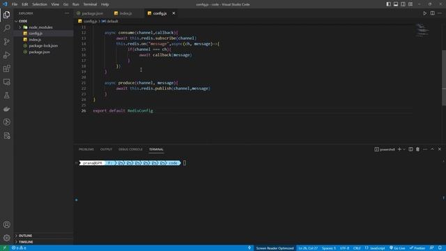Viewport: 446px width, 251px height.
Task: Change UTF-8 file encoding
Action: coord(344,248)
